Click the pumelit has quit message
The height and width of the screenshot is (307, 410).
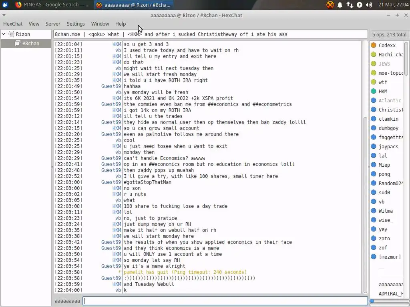click(185, 272)
